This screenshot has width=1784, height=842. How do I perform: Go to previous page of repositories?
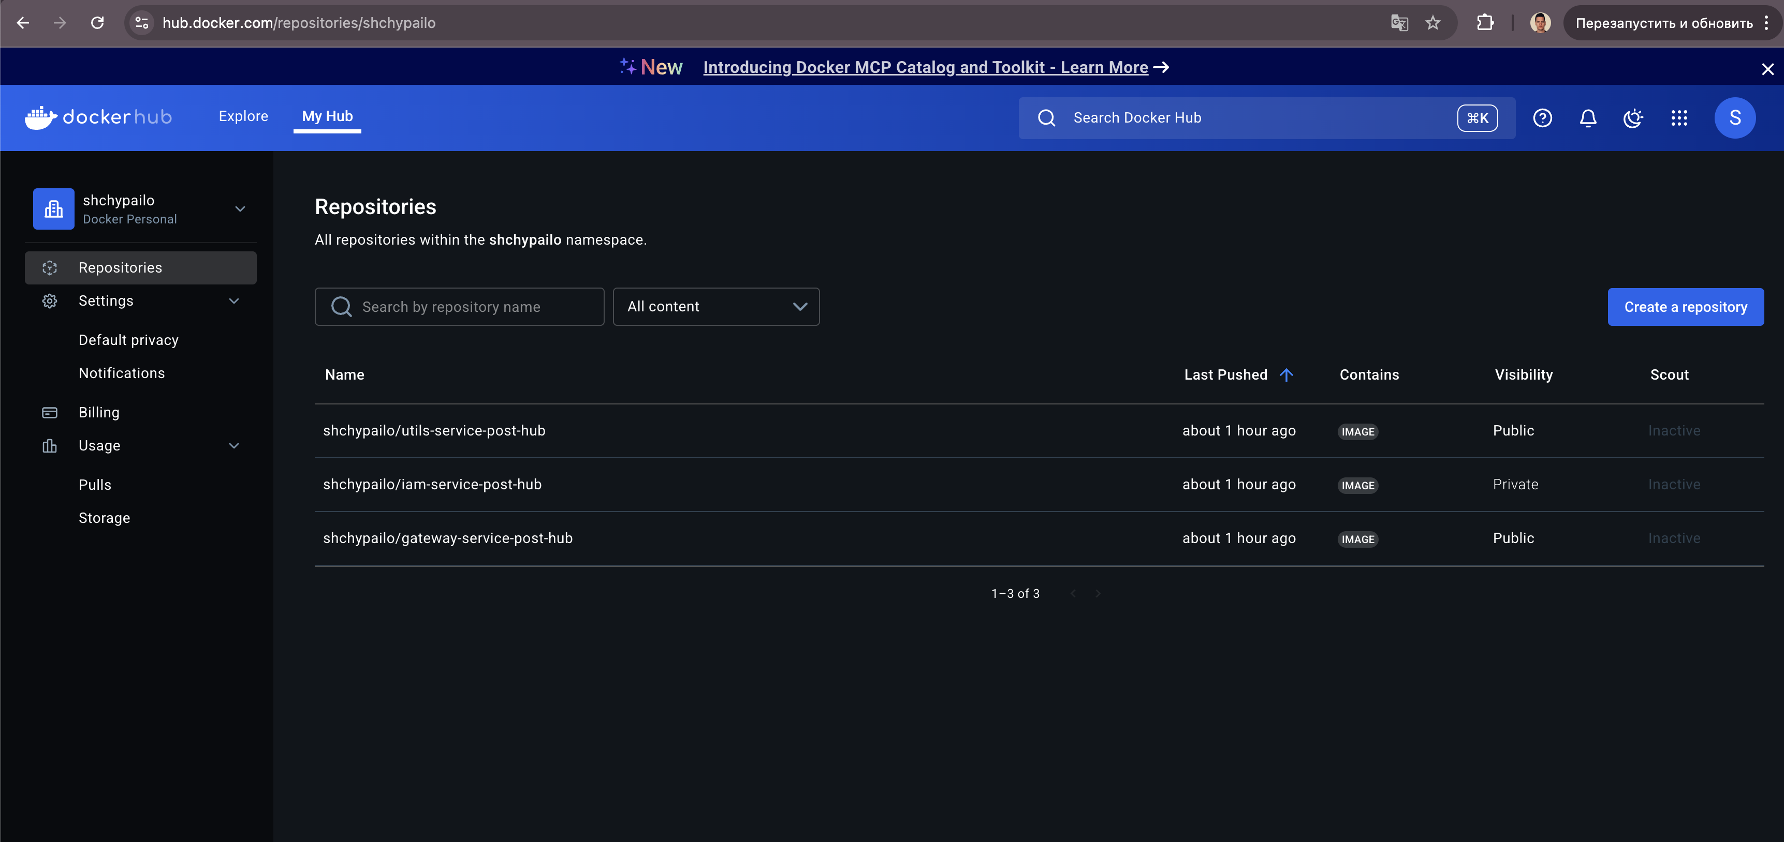[1073, 594]
